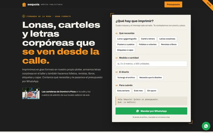Click the Sequoia tree logo icon
Image resolution: width=213 pixels, height=133 pixels.
click(x=24, y=5)
